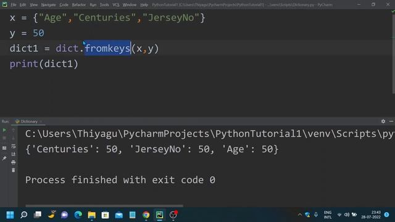Viewport: 395px width, 222px height.
Task: Click the "Centuries" string in the set
Action: coord(104,18)
